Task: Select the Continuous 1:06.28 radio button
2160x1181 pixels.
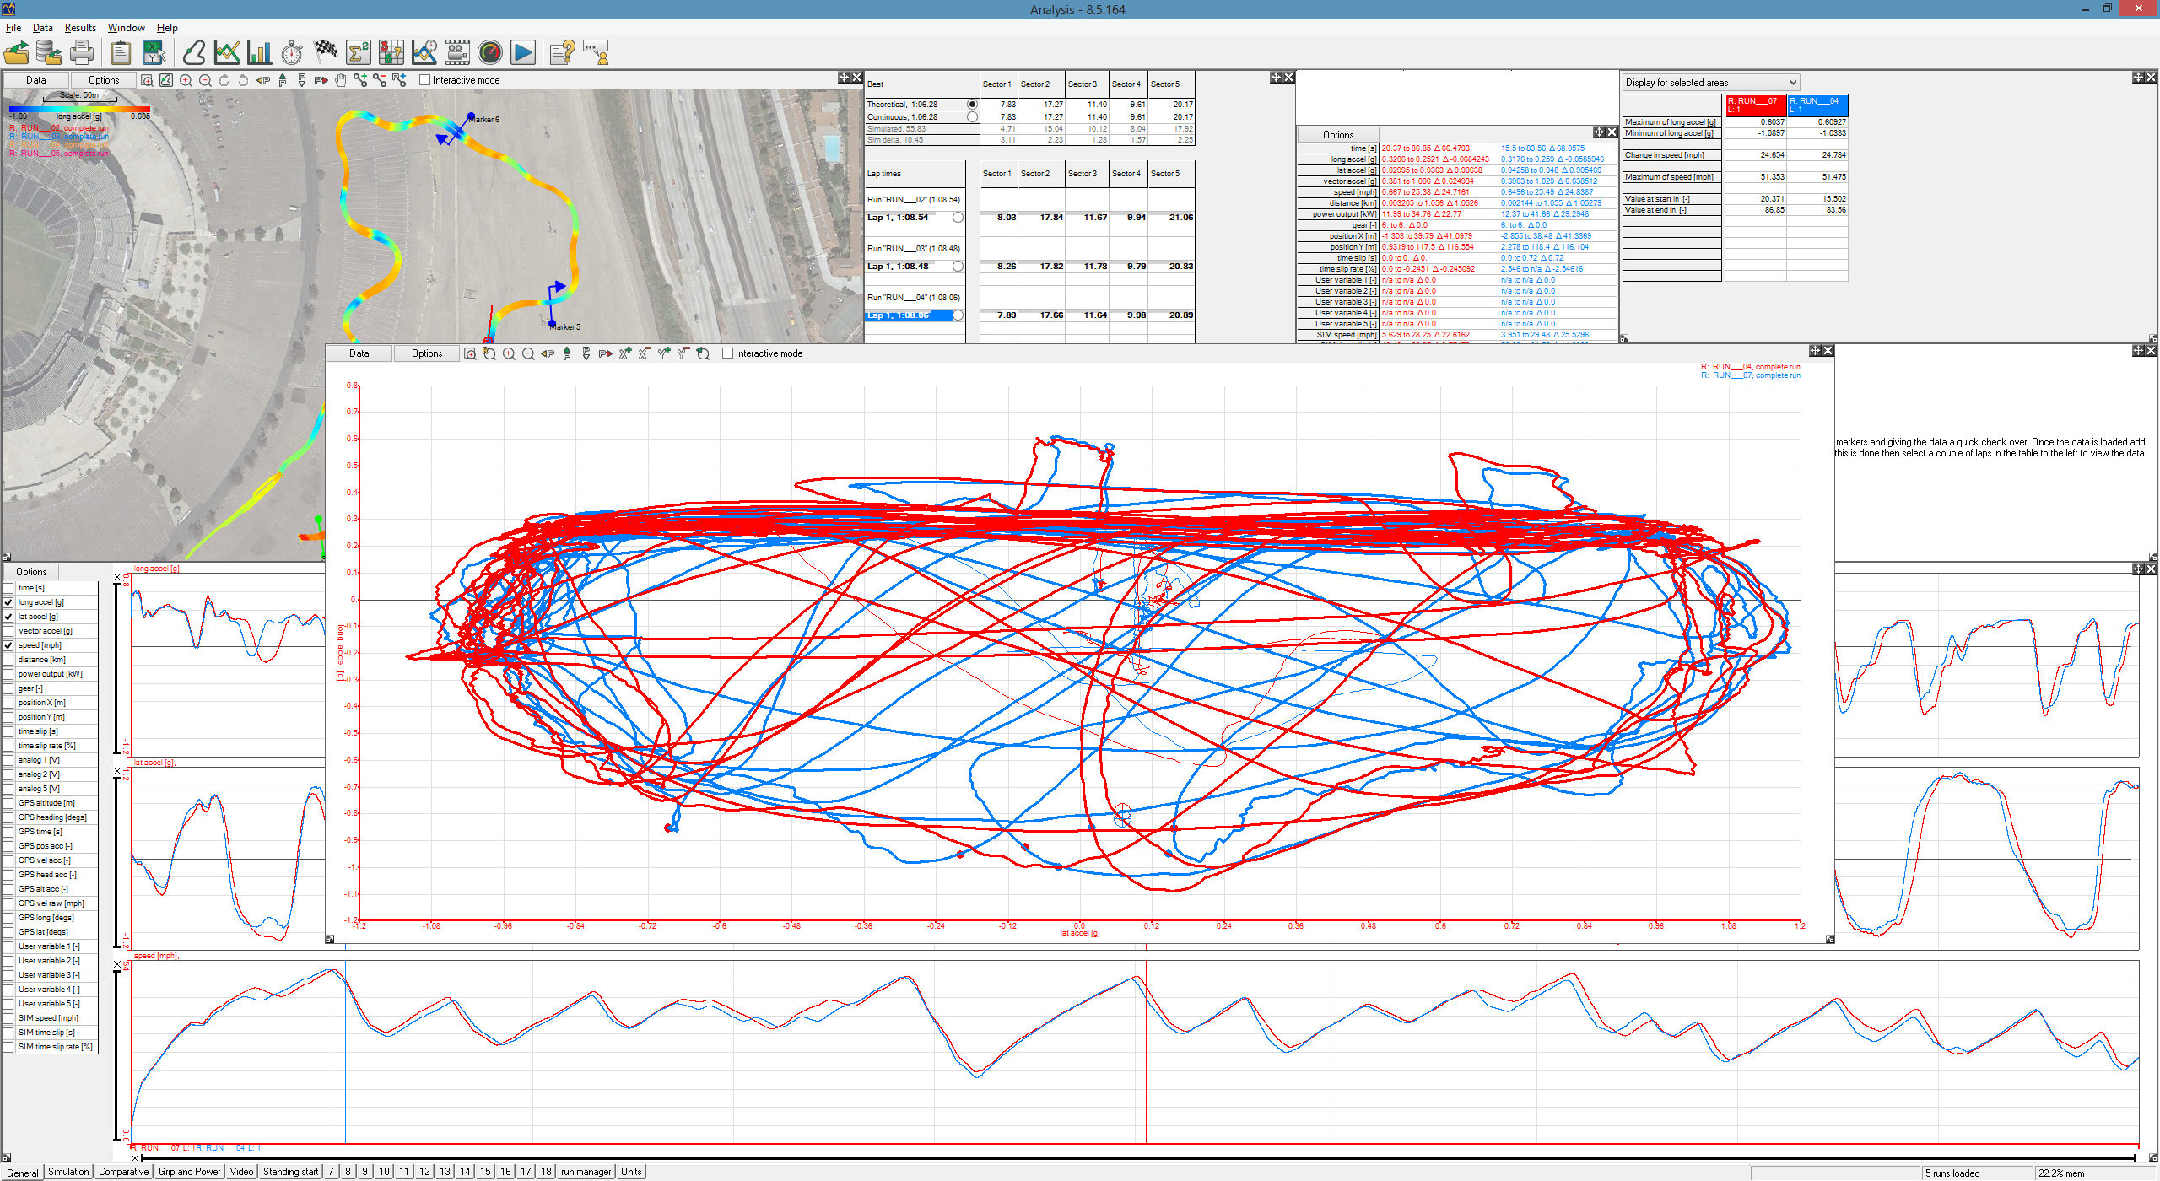Action: tap(972, 117)
